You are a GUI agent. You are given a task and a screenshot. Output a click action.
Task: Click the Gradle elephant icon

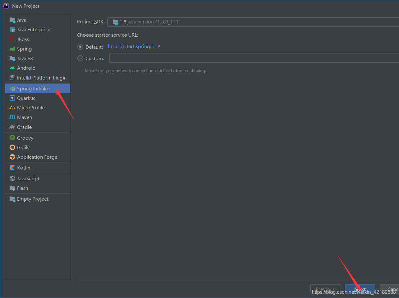(x=12, y=127)
